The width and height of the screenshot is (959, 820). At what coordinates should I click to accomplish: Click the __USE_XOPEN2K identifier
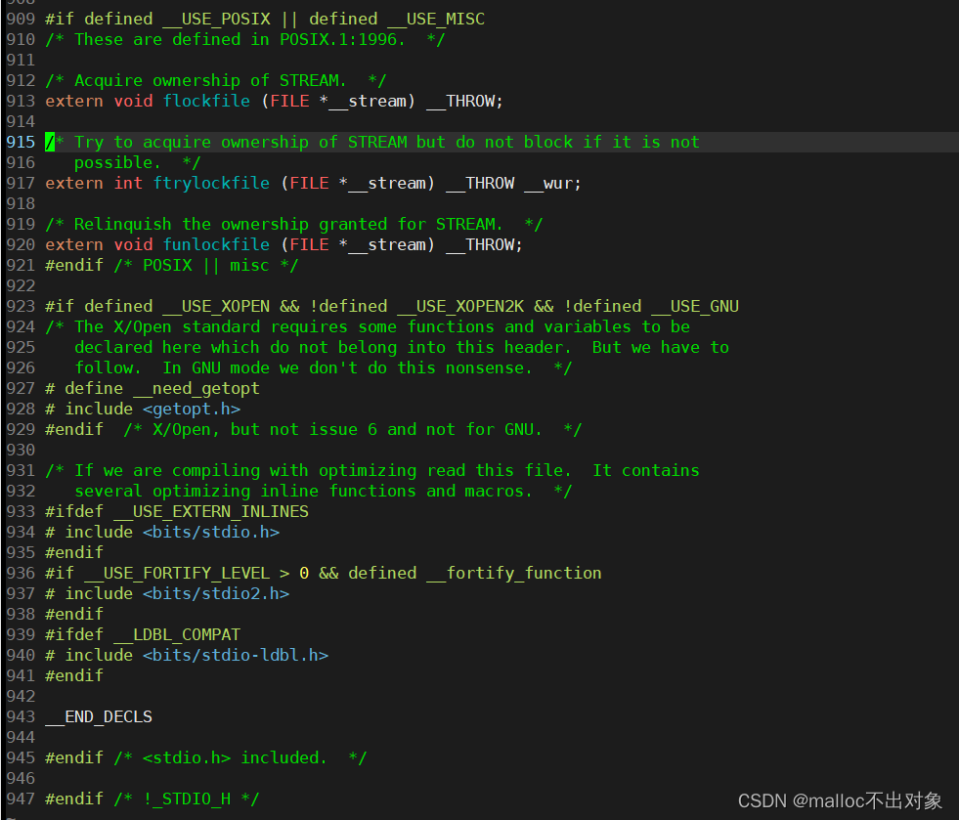point(459,306)
